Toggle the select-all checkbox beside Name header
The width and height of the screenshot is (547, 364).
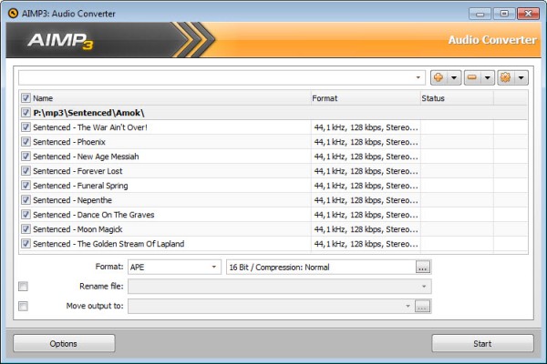coord(26,98)
